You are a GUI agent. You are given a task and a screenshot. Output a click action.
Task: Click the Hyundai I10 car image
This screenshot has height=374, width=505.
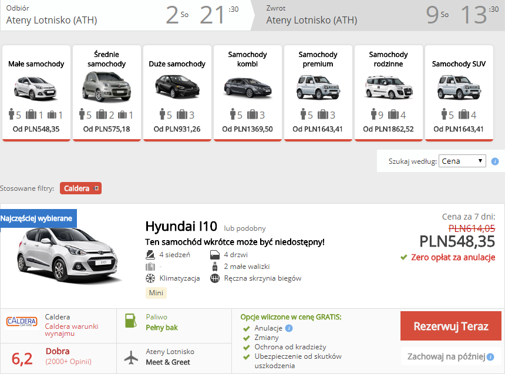tap(69, 256)
